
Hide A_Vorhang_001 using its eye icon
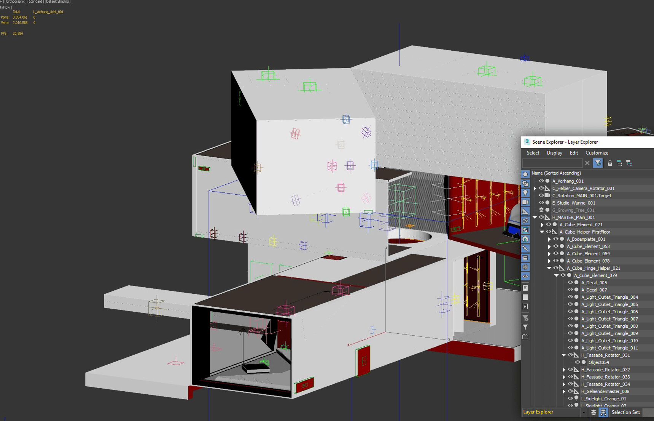click(x=541, y=181)
